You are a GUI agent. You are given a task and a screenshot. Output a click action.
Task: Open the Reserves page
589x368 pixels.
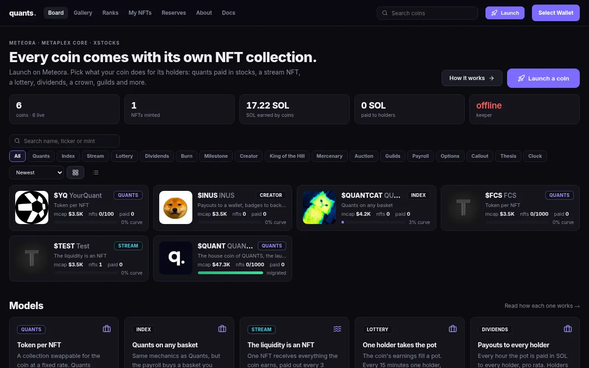174,13
